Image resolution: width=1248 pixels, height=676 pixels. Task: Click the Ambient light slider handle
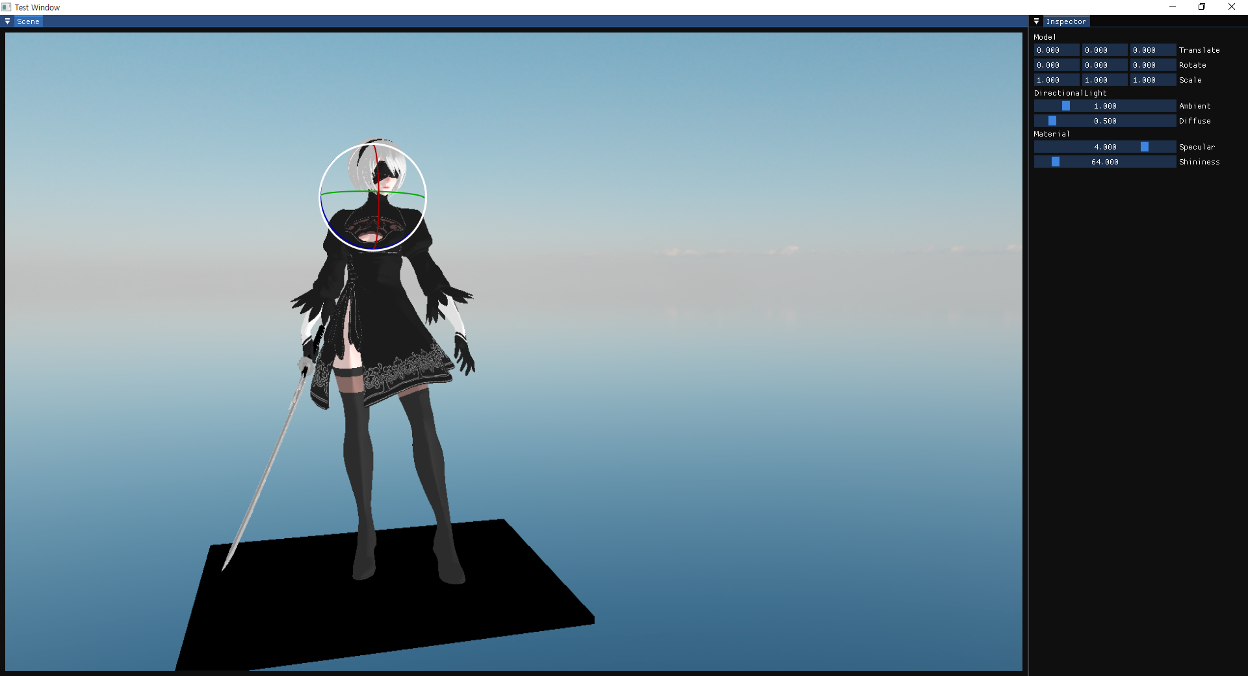pos(1066,106)
